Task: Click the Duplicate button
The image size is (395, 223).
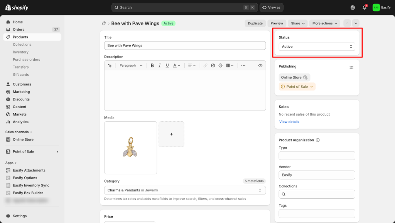Action: (255, 23)
